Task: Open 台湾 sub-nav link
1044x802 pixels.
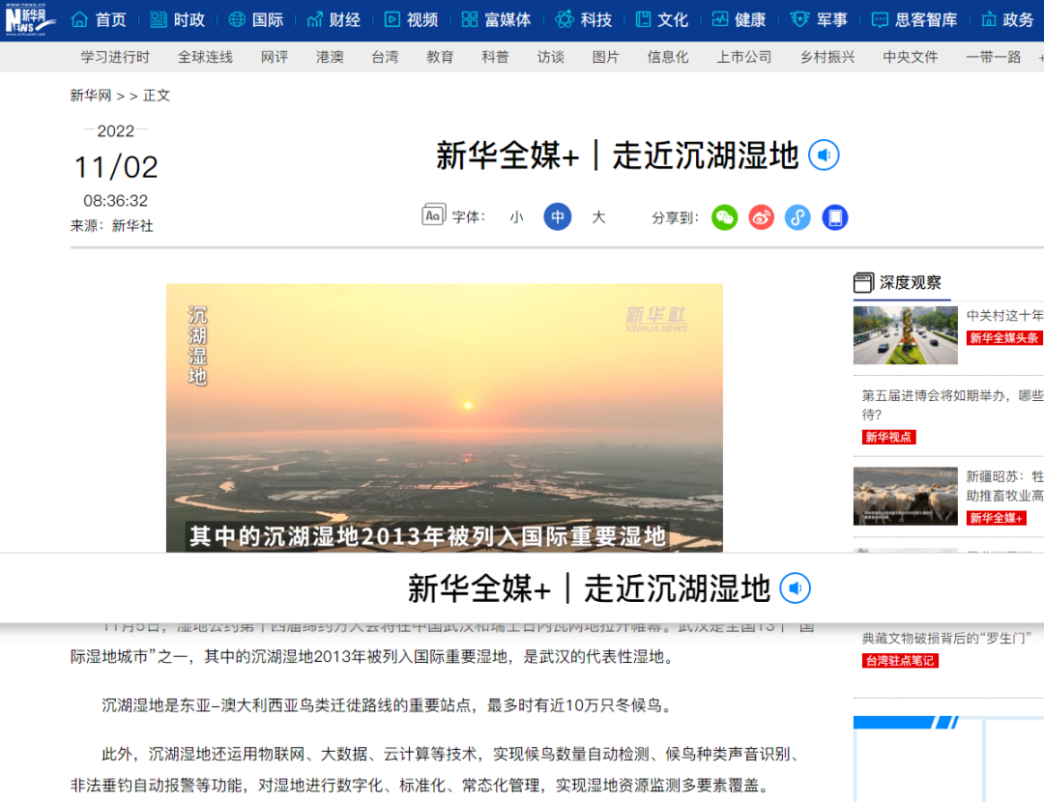Action: pyautogui.click(x=385, y=57)
